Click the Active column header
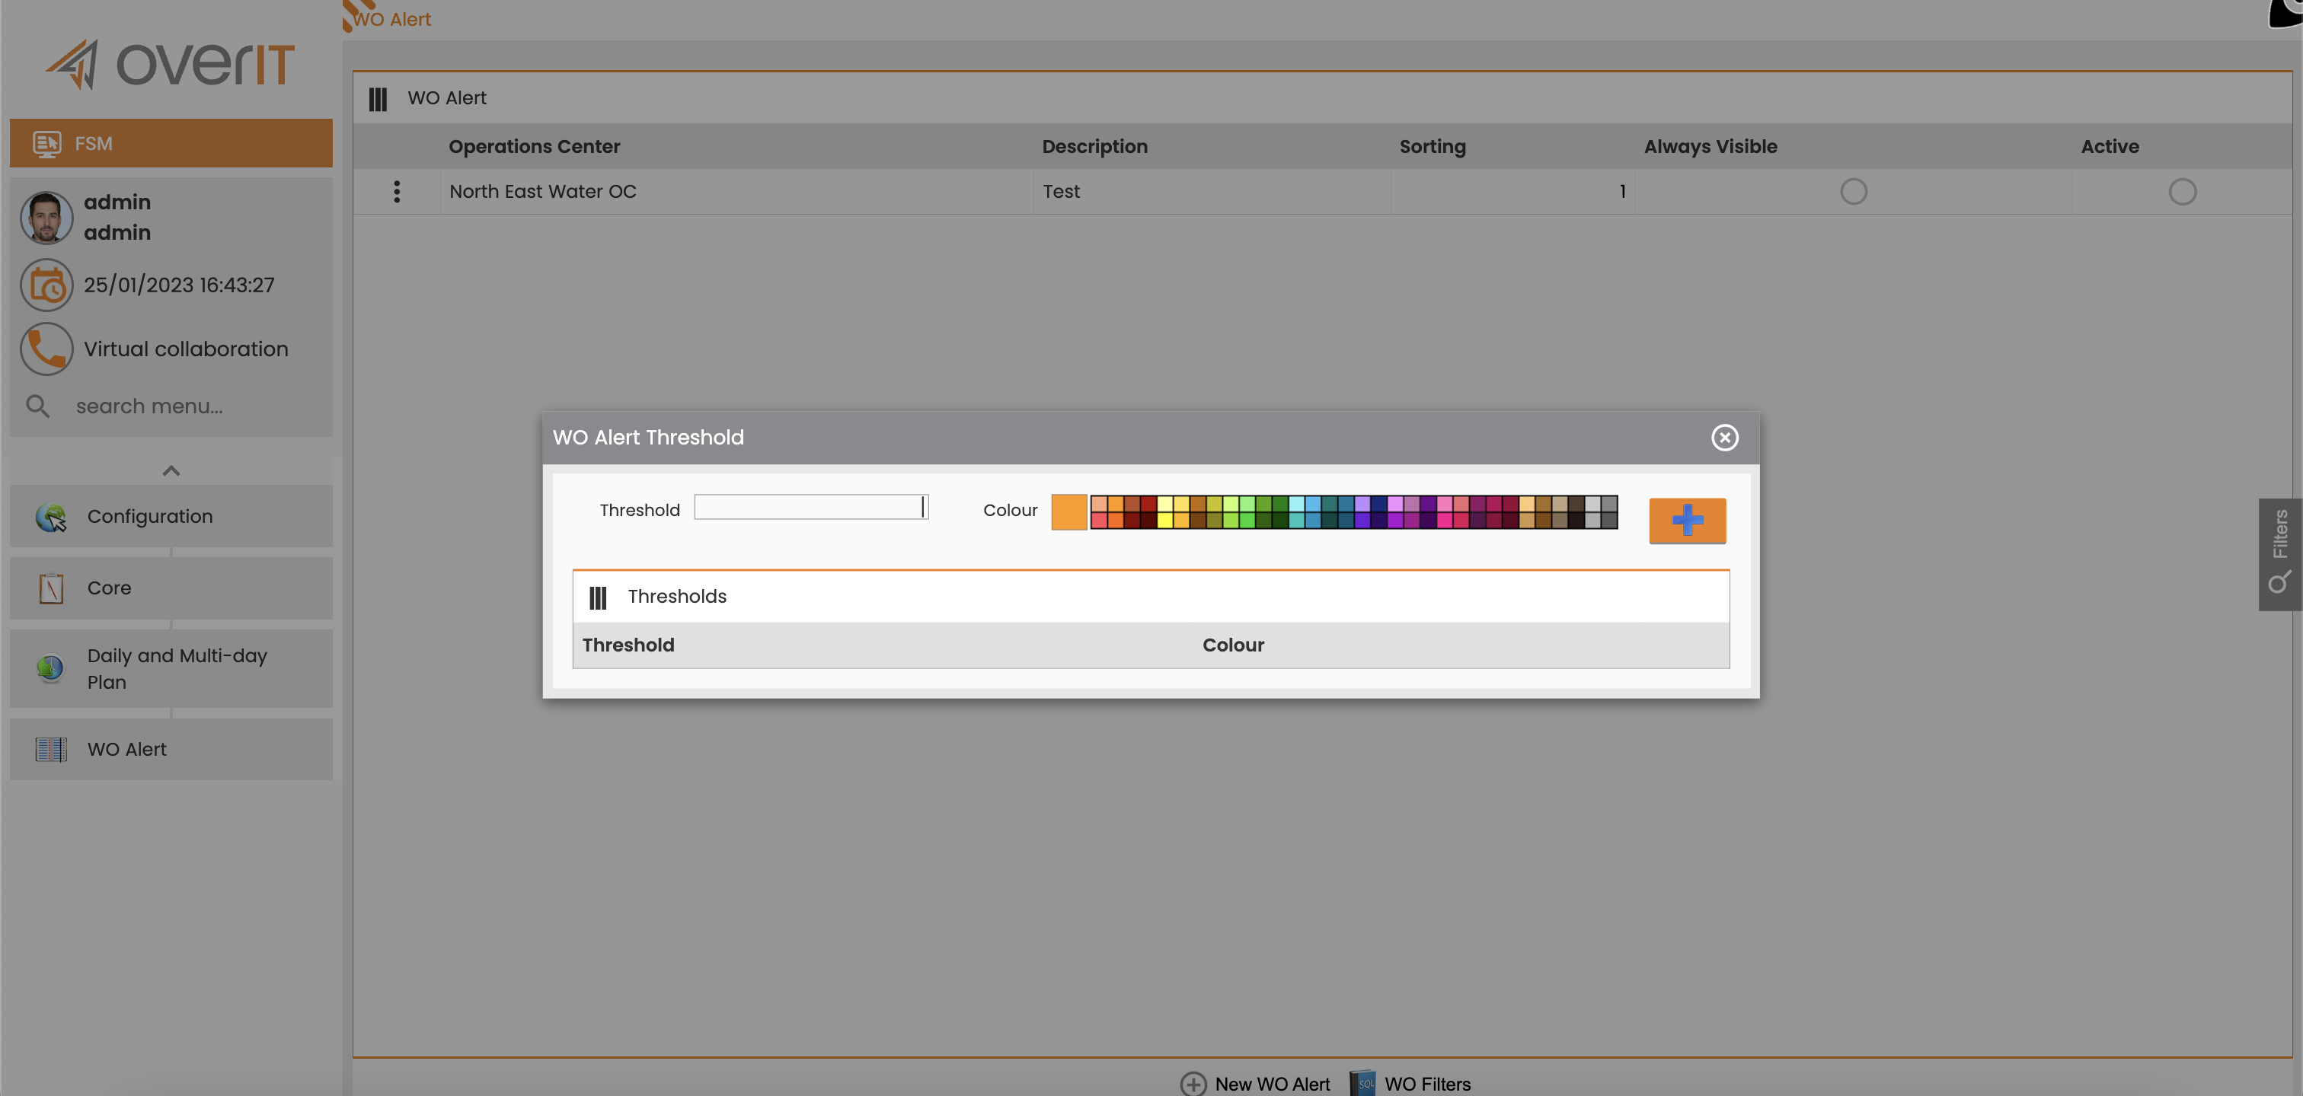Viewport: 2303px width, 1096px height. (2110, 146)
